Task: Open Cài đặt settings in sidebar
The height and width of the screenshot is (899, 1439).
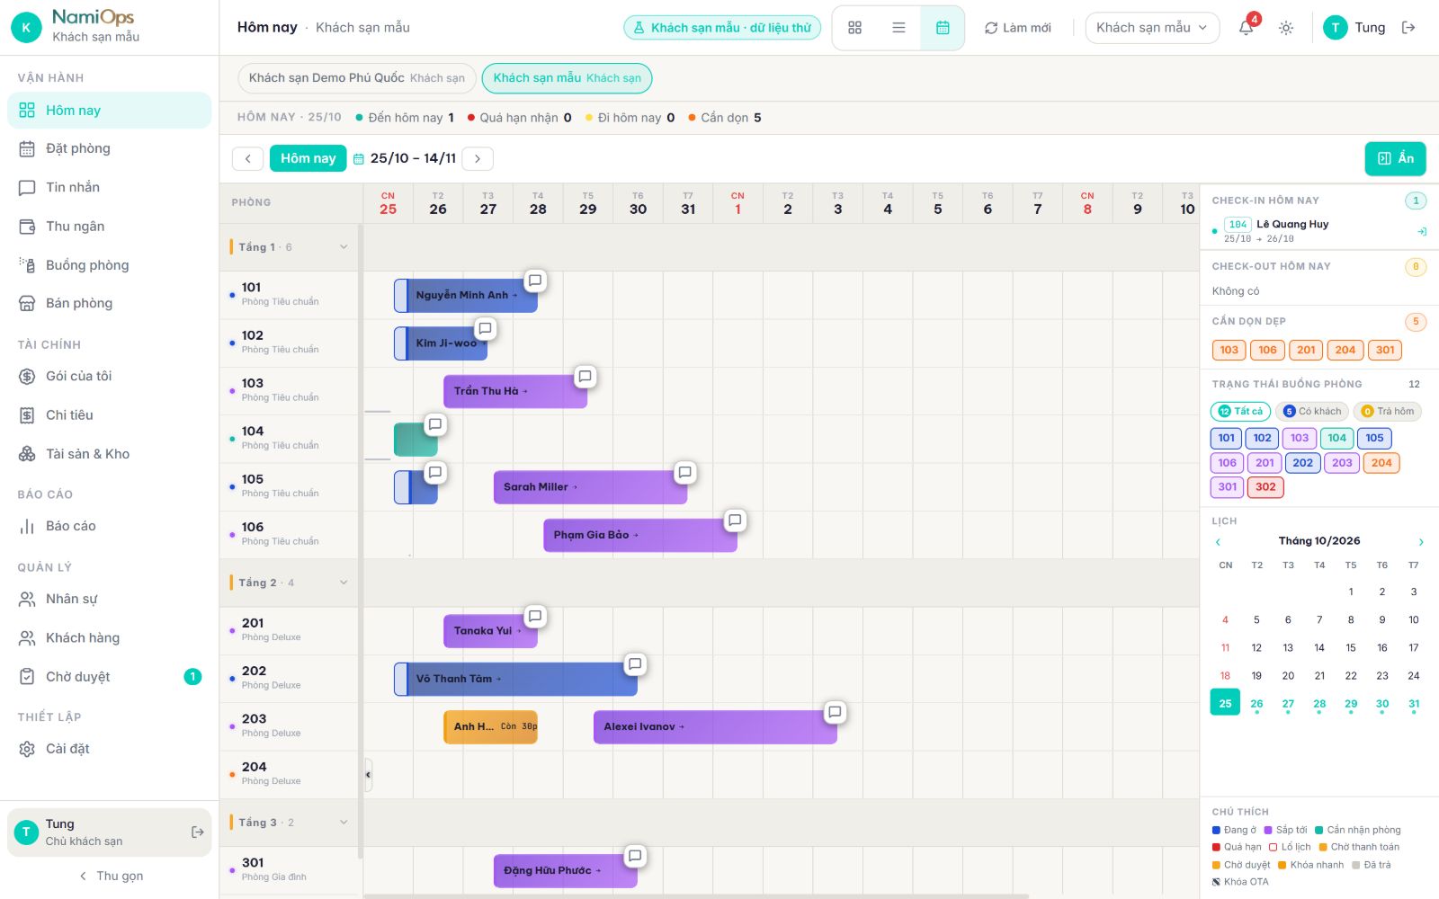Action: [x=109, y=749]
